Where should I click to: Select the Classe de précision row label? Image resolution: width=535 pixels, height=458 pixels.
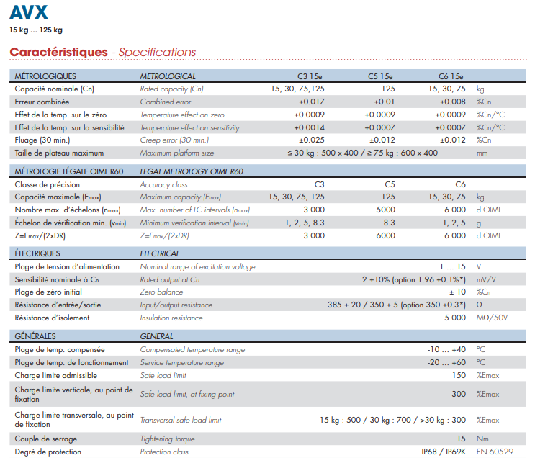[x=48, y=184]
